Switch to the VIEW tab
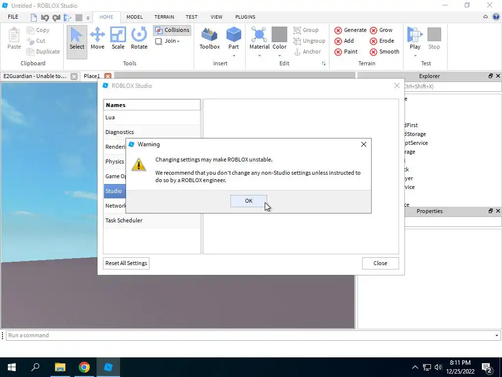 point(216,17)
